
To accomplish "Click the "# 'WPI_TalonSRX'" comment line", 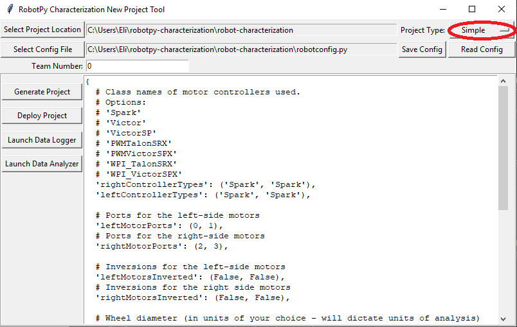I will point(136,164).
